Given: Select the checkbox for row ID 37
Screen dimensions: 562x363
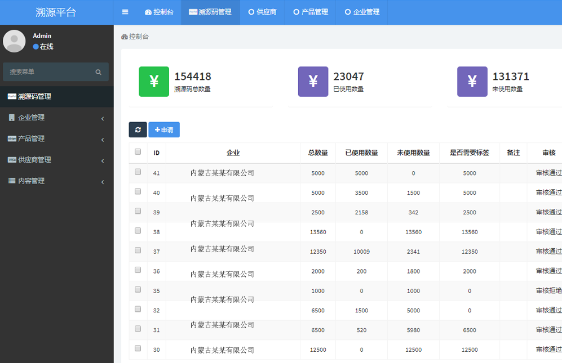Looking at the screenshot, I should (138, 250).
